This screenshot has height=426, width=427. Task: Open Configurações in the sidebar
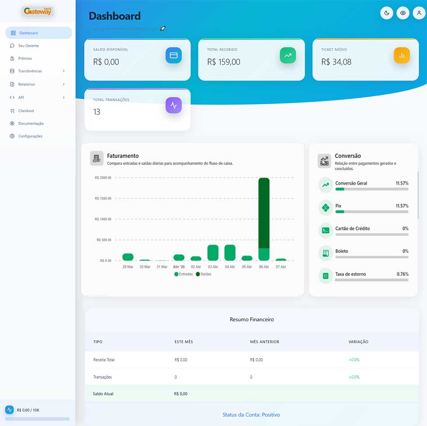pos(30,136)
